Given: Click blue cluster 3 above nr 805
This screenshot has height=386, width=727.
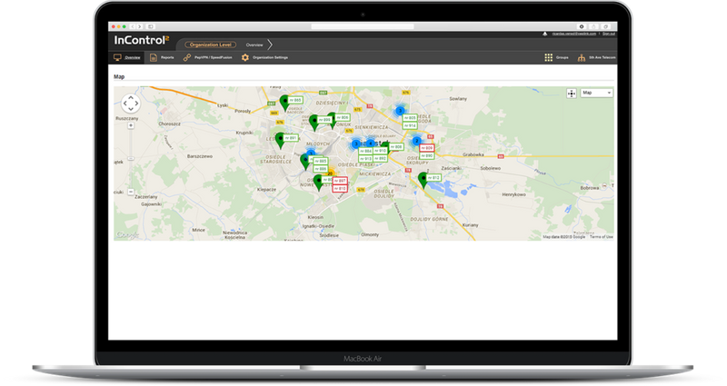Looking at the screenshot, I should pos(400,111).
